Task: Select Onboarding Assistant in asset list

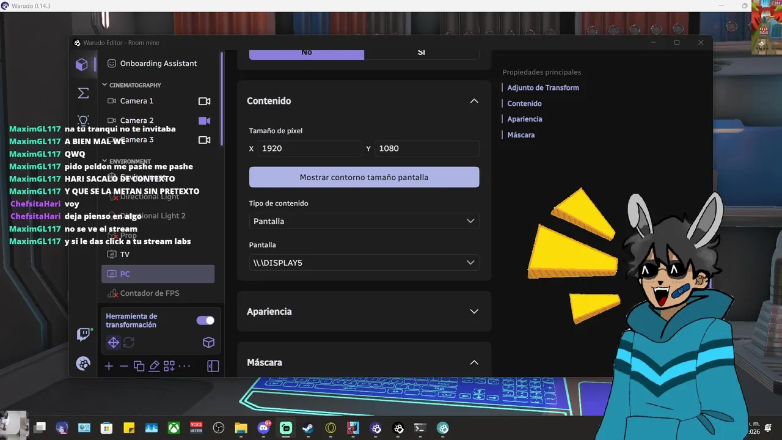Action: (158, 64)
